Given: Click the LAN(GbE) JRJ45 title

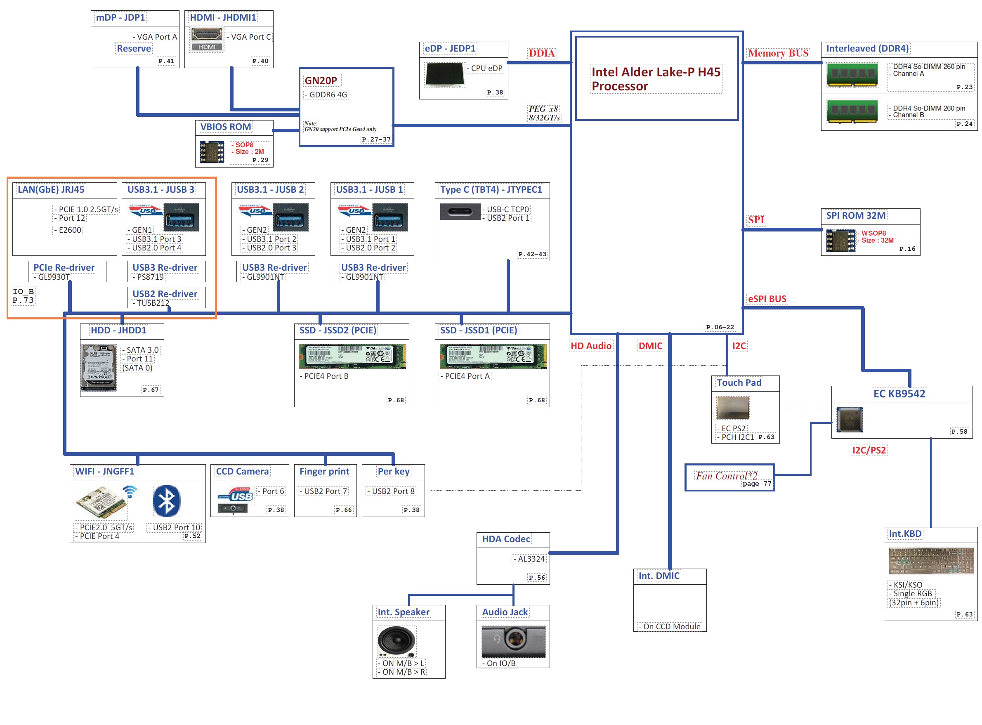Looking at the screenshot, I should pos(51,190).
